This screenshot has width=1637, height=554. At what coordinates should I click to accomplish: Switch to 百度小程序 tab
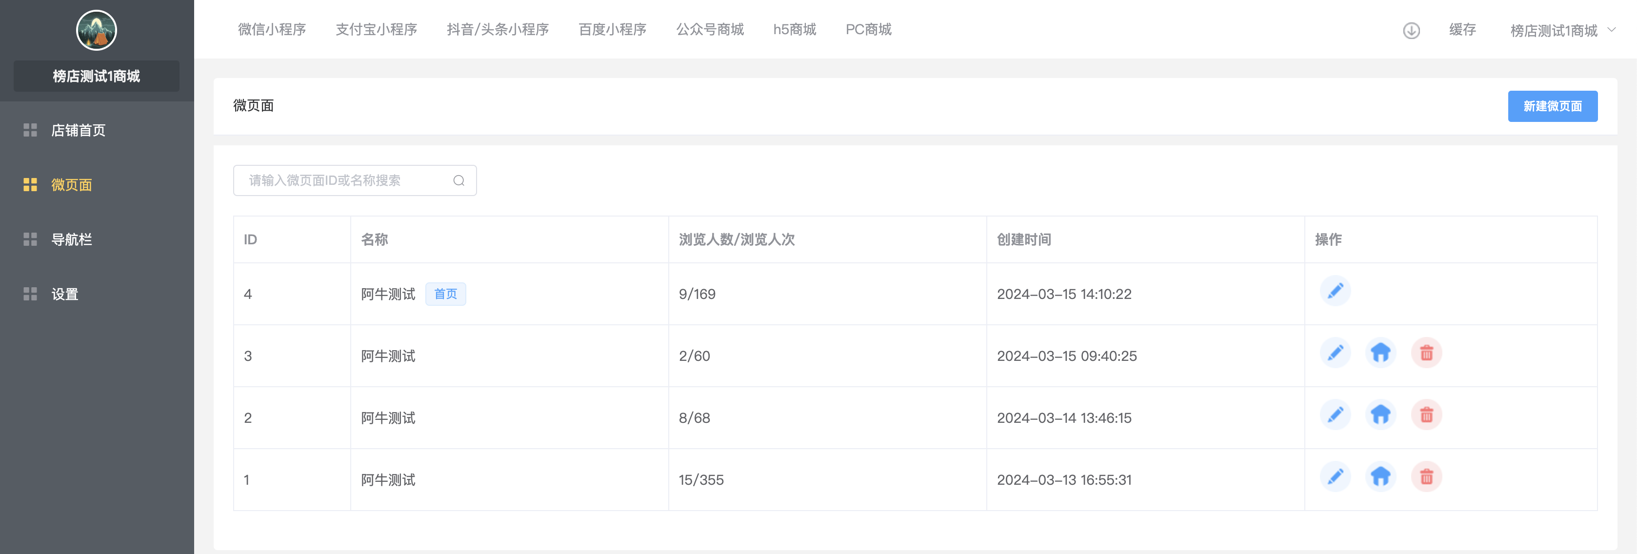(x=612, y=29)
